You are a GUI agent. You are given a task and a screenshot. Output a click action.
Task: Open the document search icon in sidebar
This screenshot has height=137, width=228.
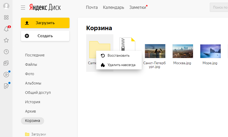pos(6,86)
